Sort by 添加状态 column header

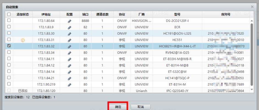pos(23,14)
